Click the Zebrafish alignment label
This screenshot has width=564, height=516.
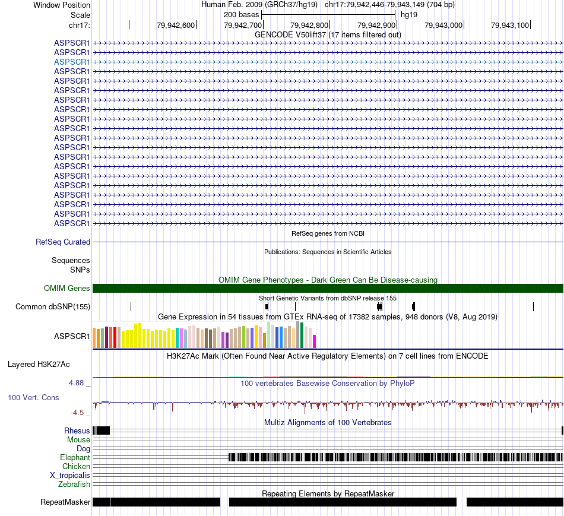74,485
